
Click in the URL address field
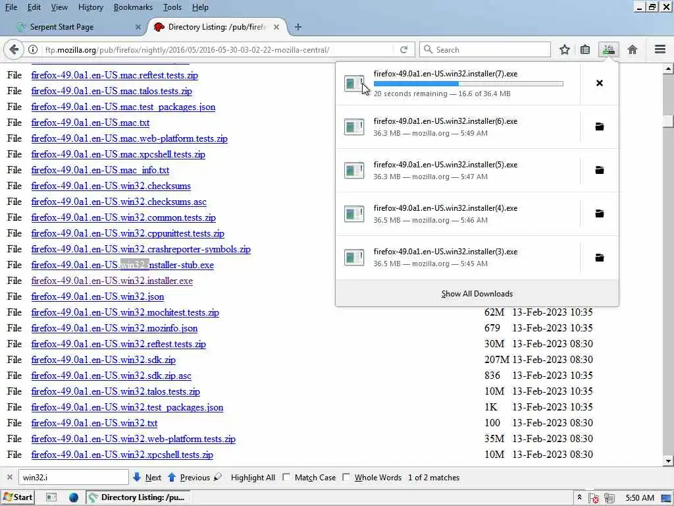pos(217,50)
